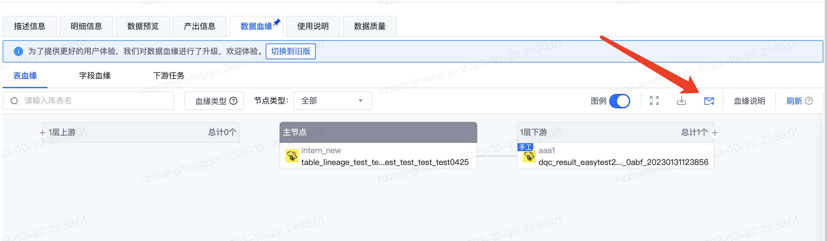Click the hive icon of intern_new node
Viewport: 828px width, 241px height.
point(292,156)
